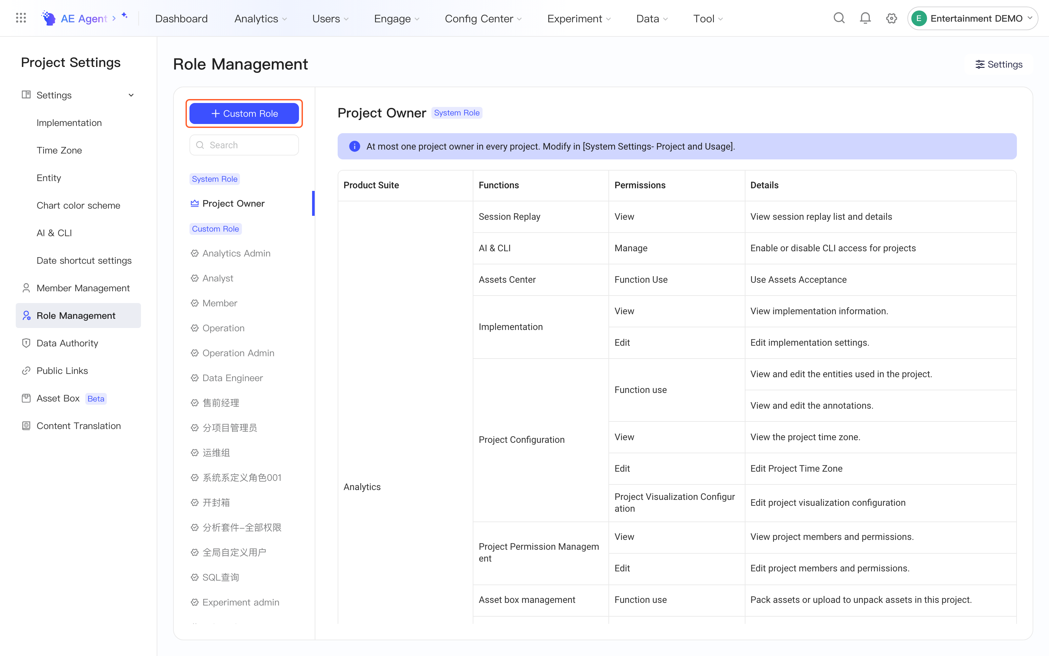Open Date shortcut settings
Screen dimensions: 1049x656
(x=84, y=260)
